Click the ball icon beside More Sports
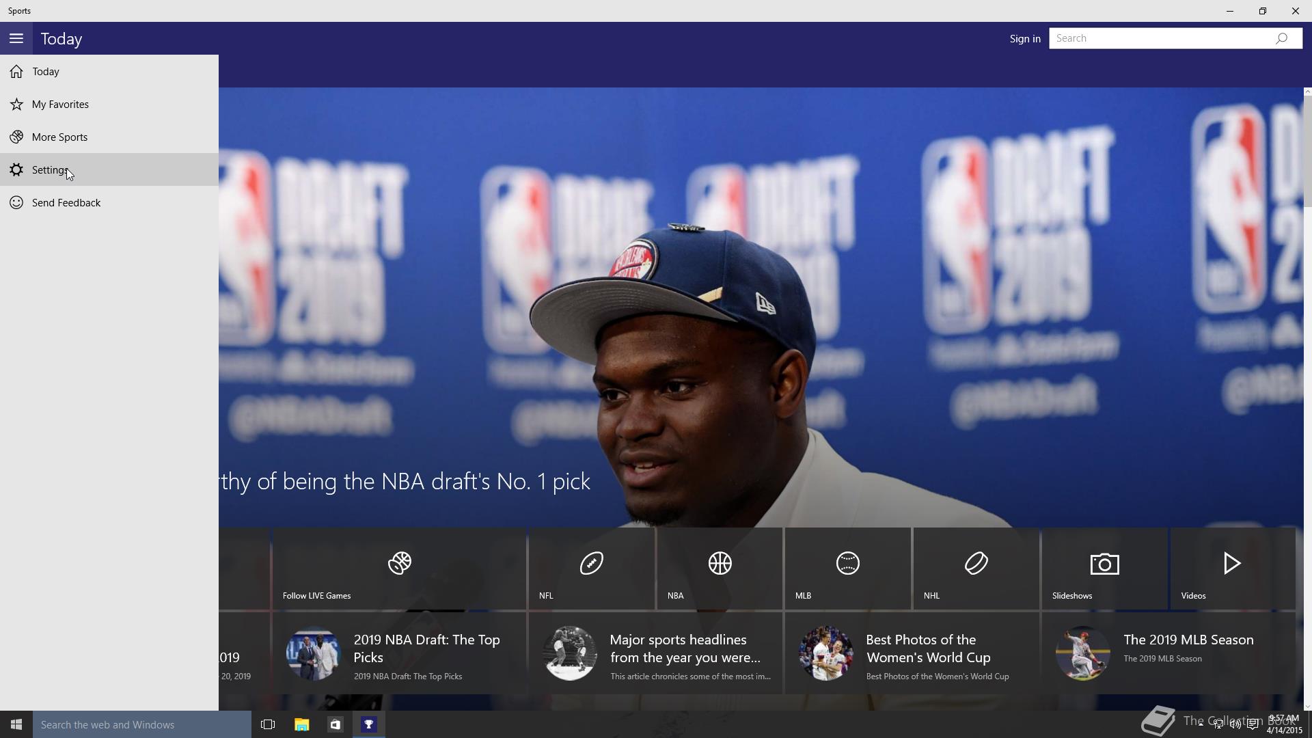The height and width of the screenshot is (738, 1312). click(16, 137)
